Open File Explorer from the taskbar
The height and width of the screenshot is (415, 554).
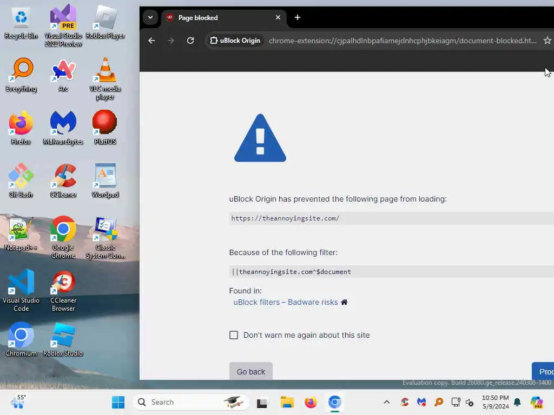287,402
